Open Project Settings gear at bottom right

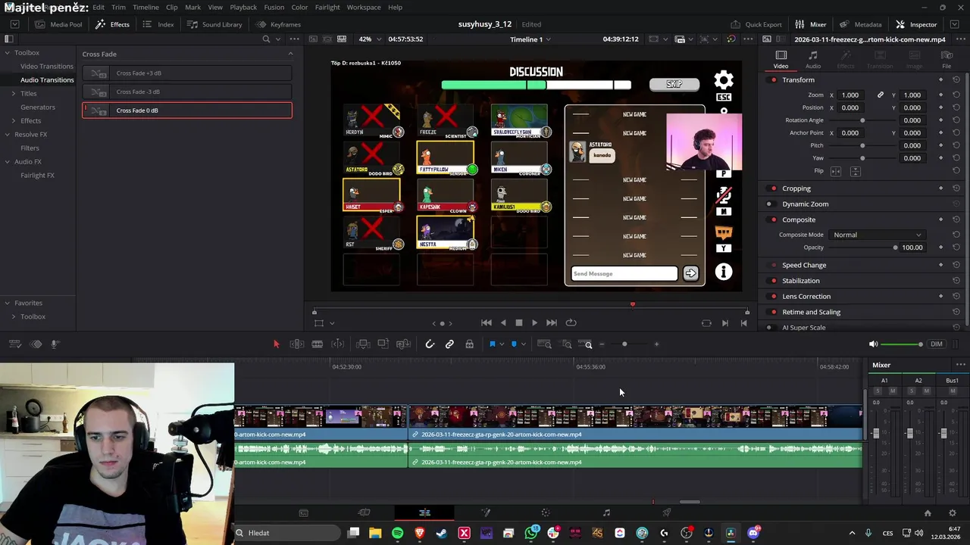coord(953,513)
